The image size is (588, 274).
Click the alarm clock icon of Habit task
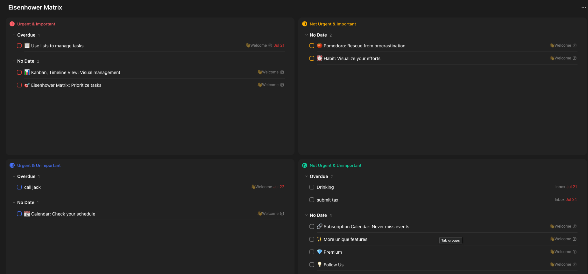pos(320,58)
